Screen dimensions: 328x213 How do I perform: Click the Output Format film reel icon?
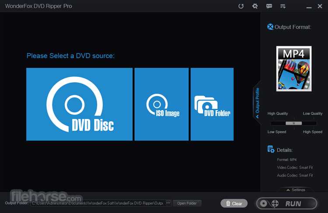coord(270,27)
